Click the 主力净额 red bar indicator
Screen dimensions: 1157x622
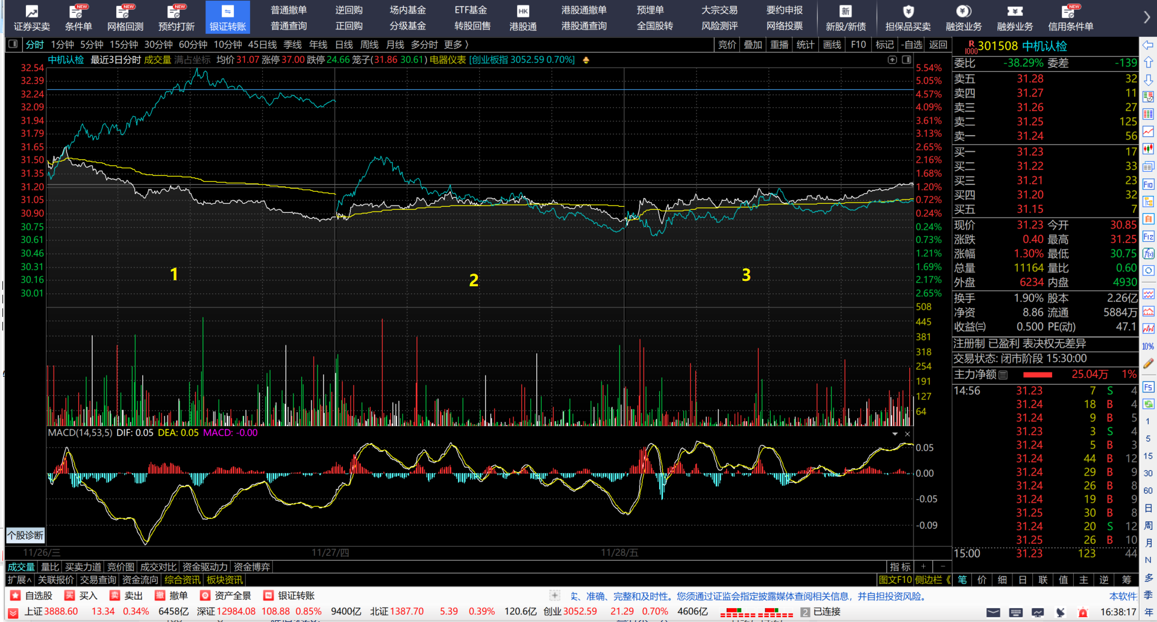click(1038, 375)
